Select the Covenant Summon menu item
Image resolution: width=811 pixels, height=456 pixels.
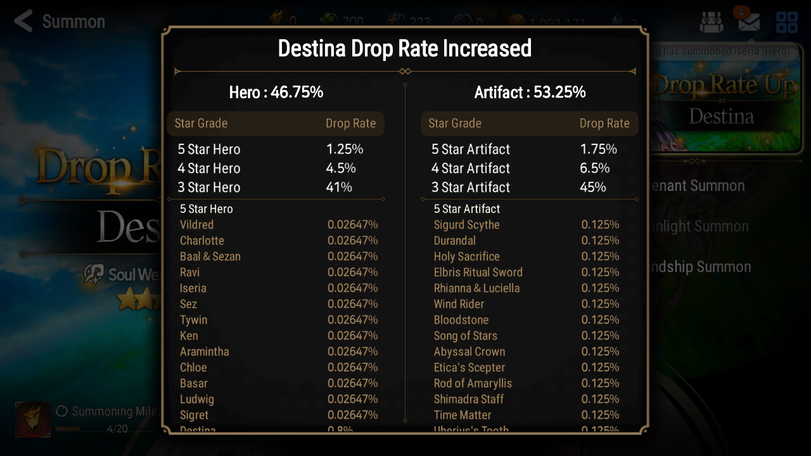pos(697,186)
